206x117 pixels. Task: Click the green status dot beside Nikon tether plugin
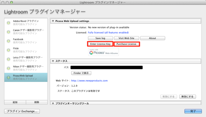pyautogui.click(x=8, y=68)
